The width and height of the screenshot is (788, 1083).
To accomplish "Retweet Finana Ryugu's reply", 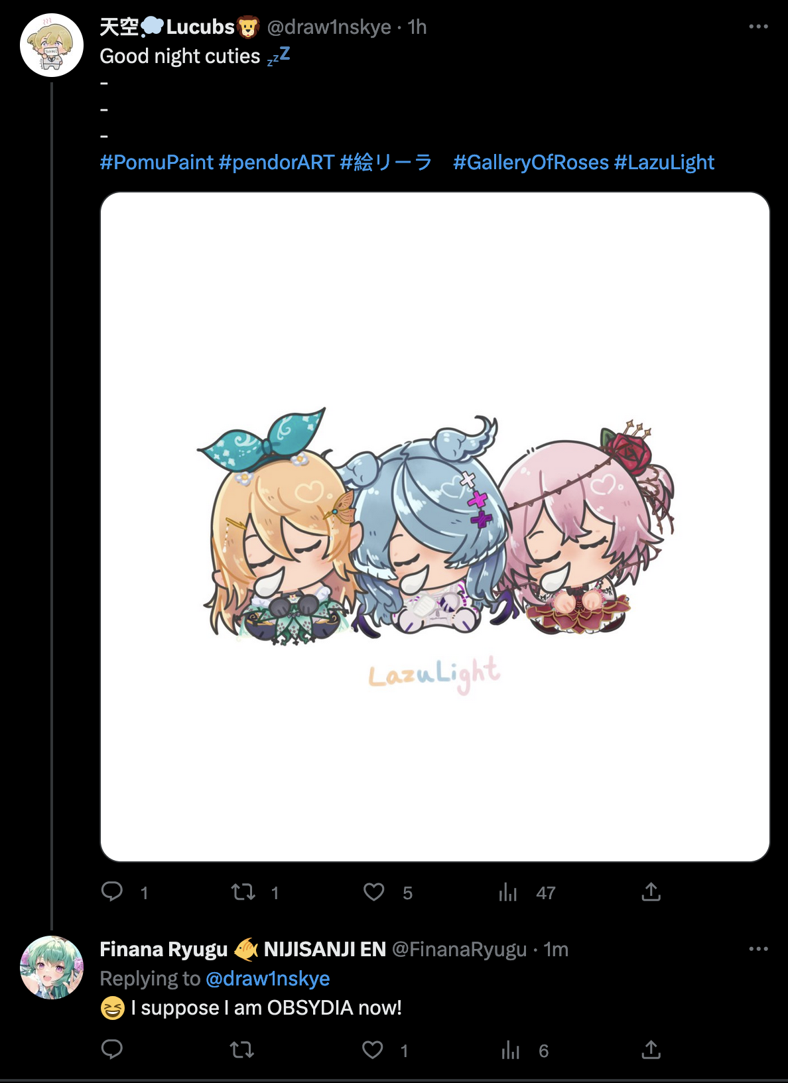I will (242, 1050).
